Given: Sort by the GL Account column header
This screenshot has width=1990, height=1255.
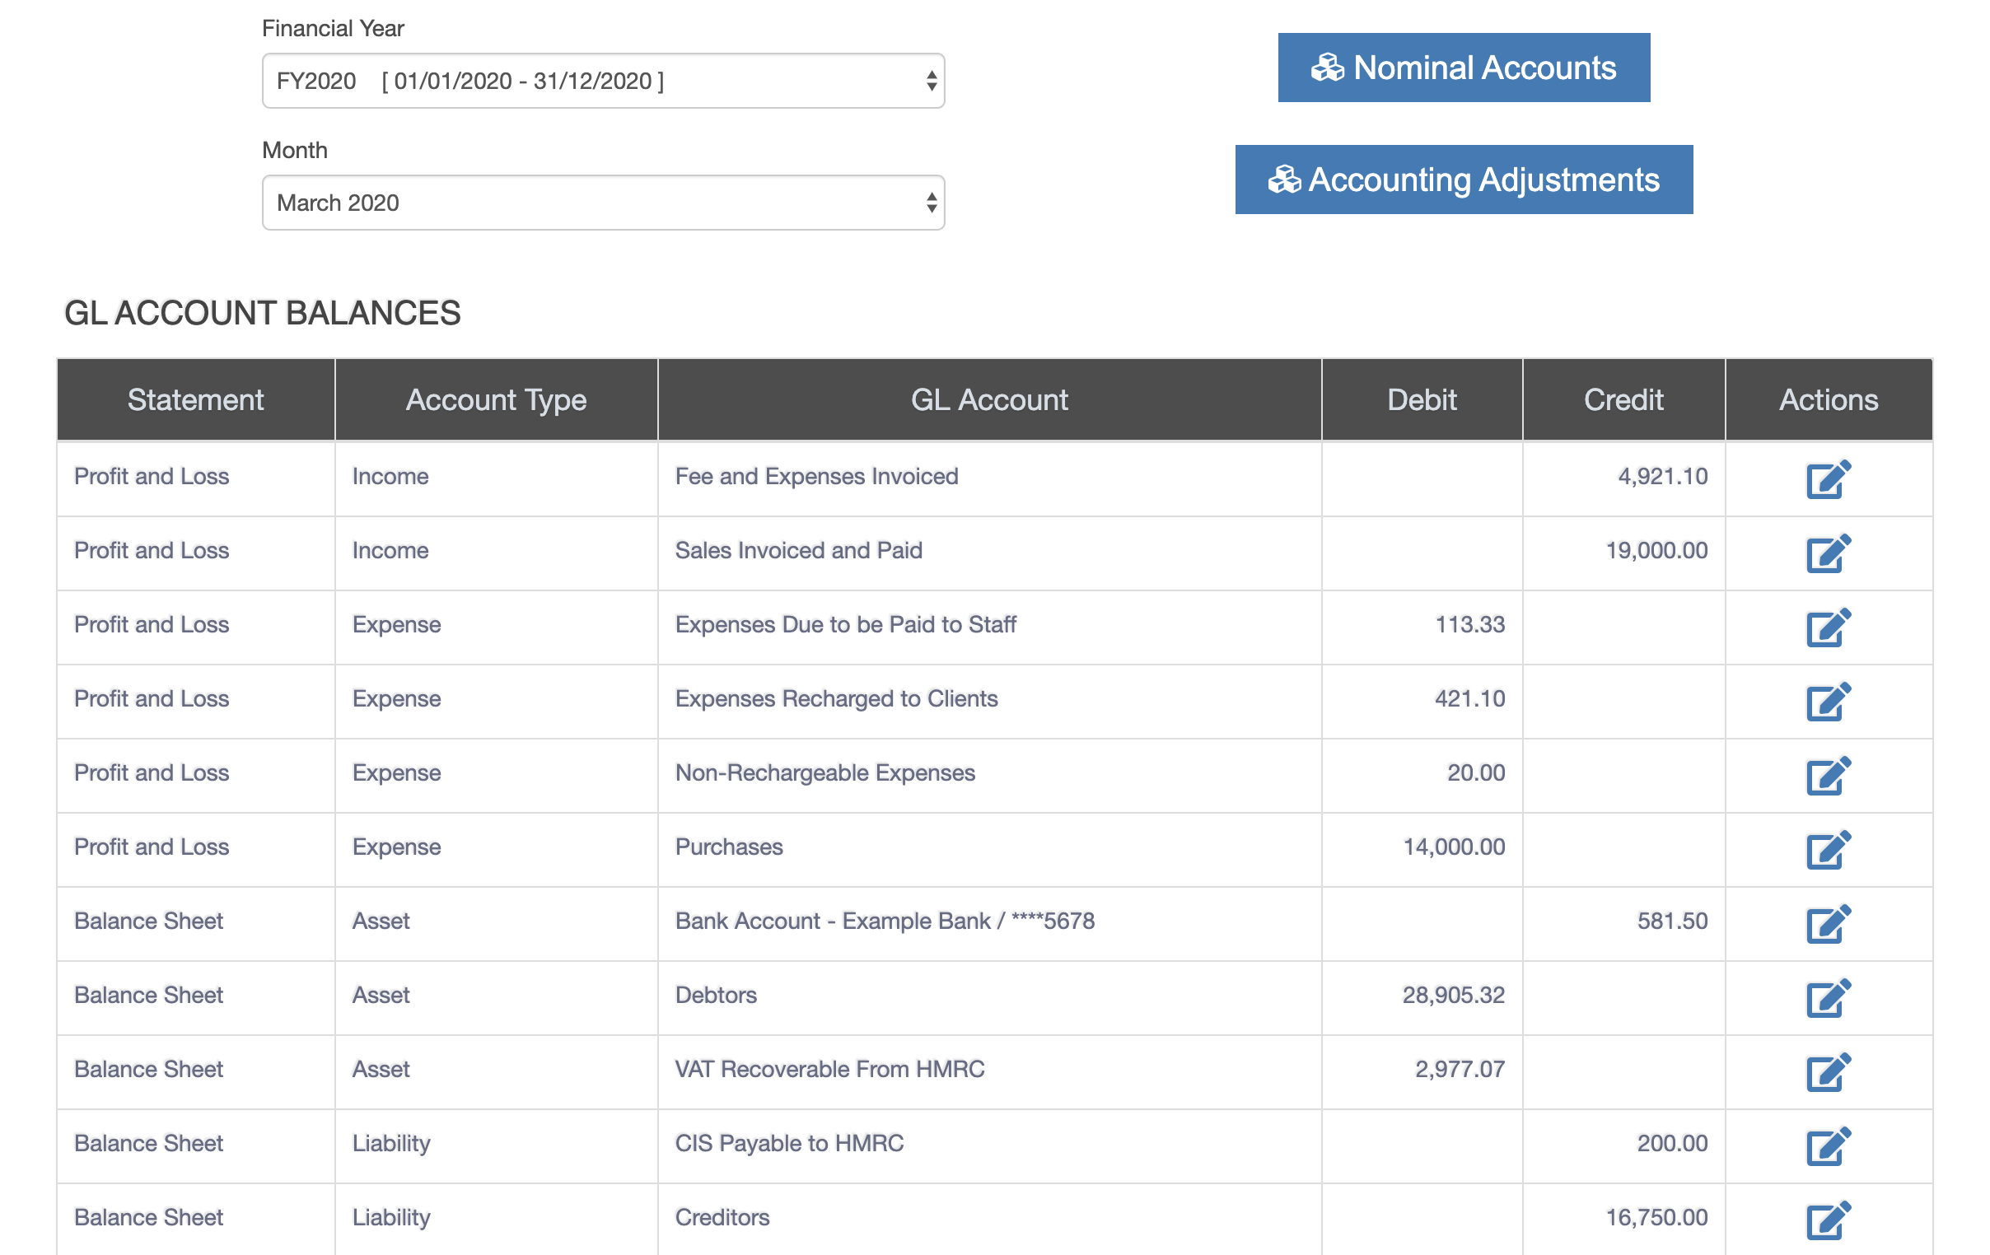Looking at the screenshot, I should 988,400.
